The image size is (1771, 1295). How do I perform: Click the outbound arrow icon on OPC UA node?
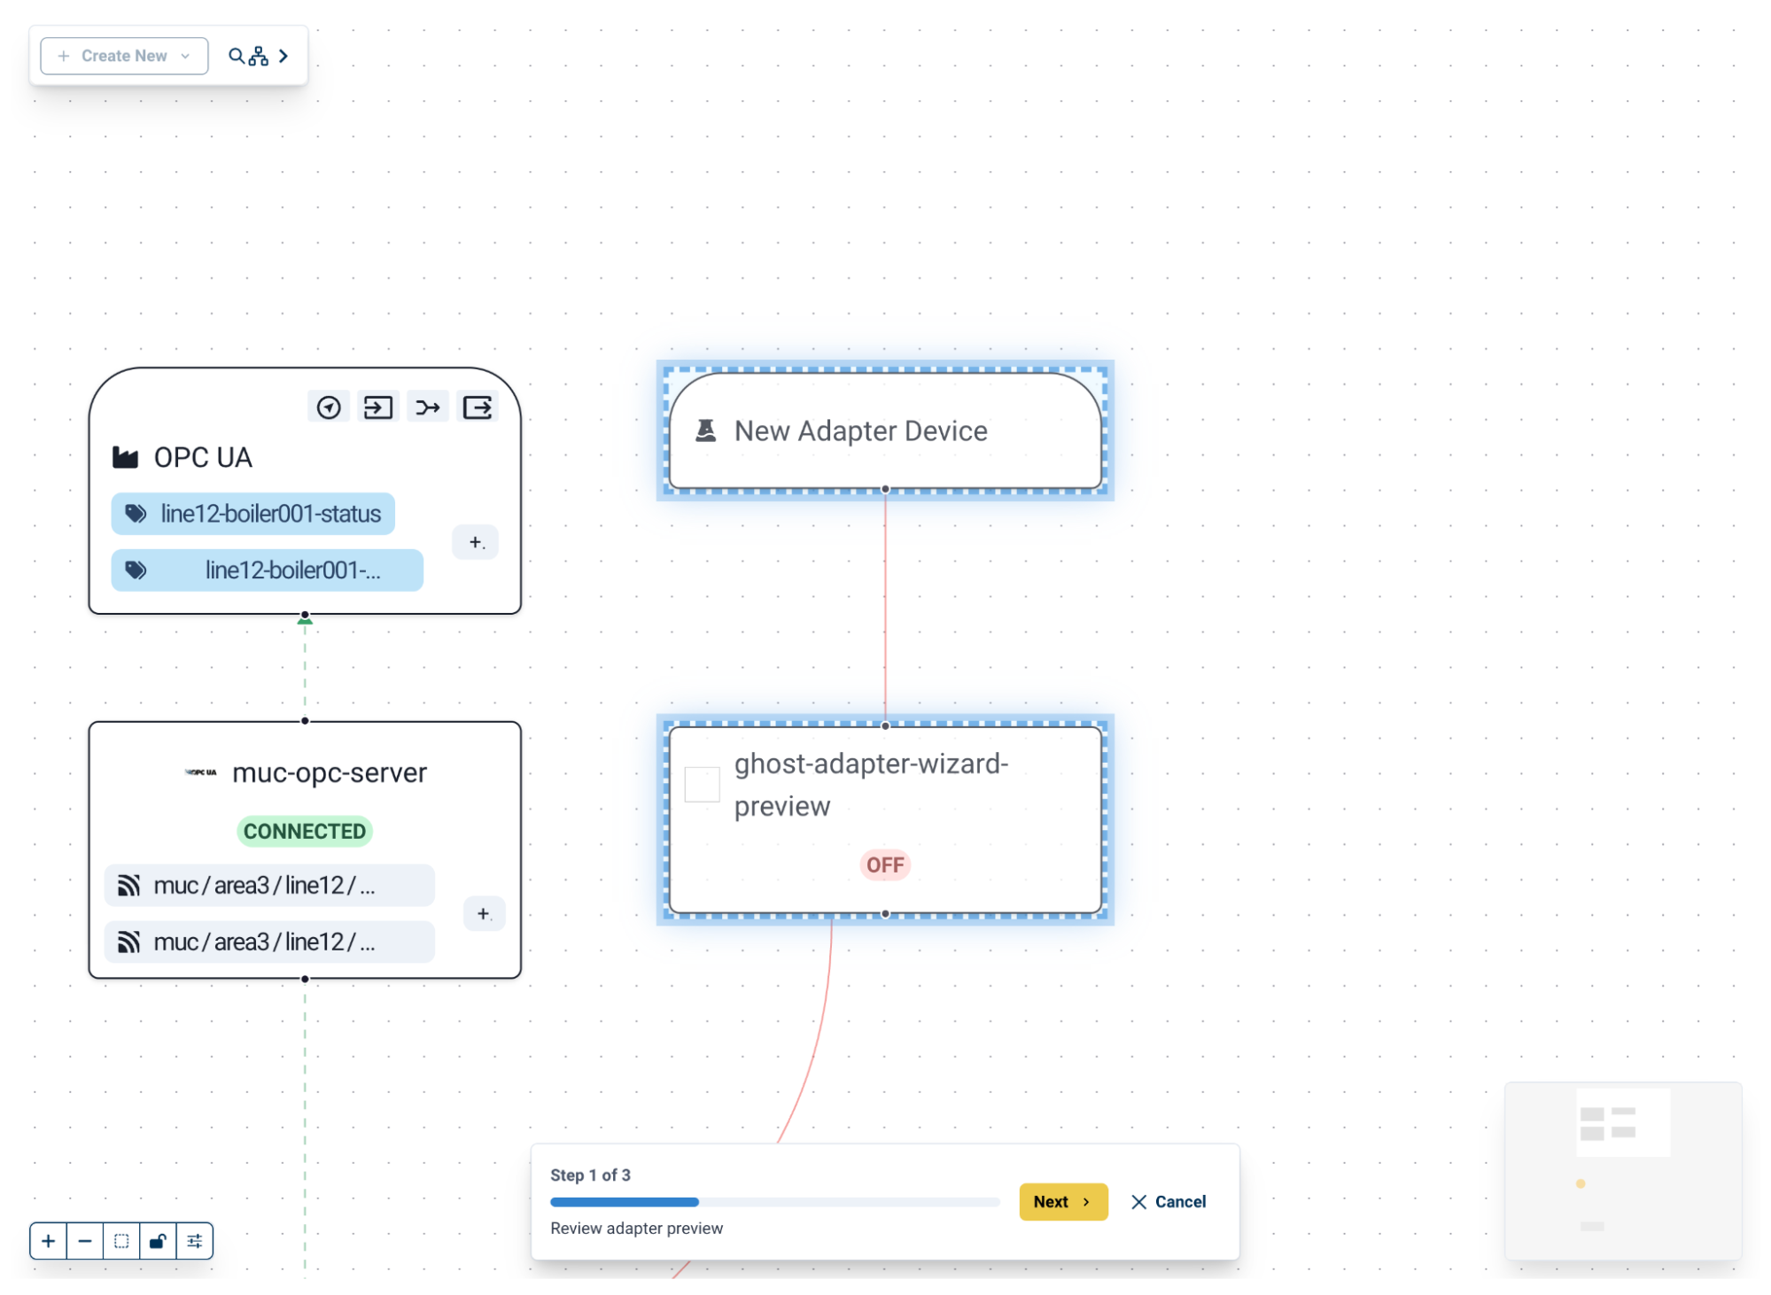click(x=478, y=407)
